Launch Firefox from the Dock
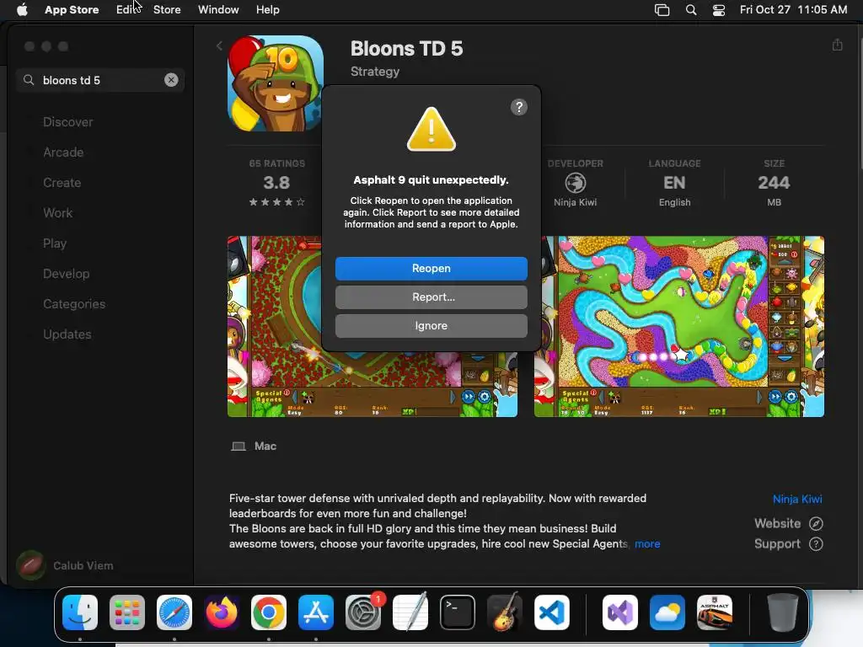Viewport: 863px width, 647px height. tap(222, 612)
